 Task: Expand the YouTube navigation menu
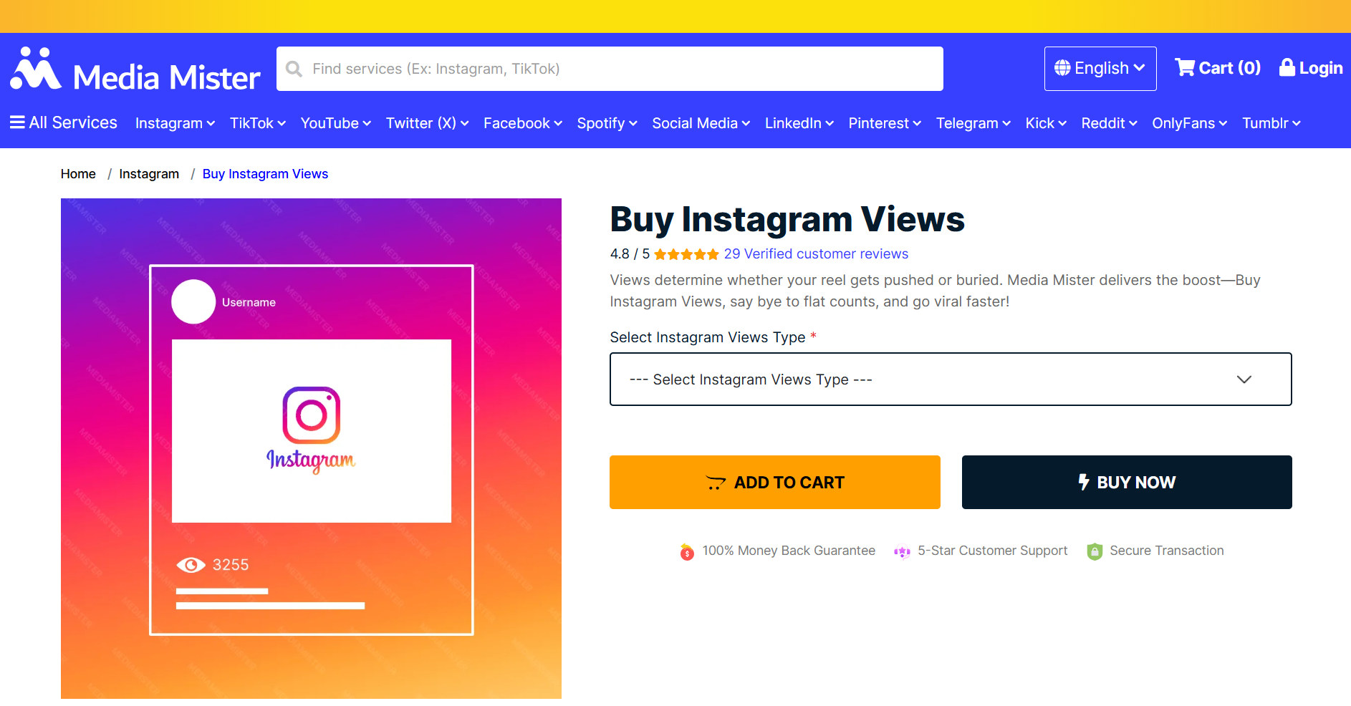tap(335, 123)
